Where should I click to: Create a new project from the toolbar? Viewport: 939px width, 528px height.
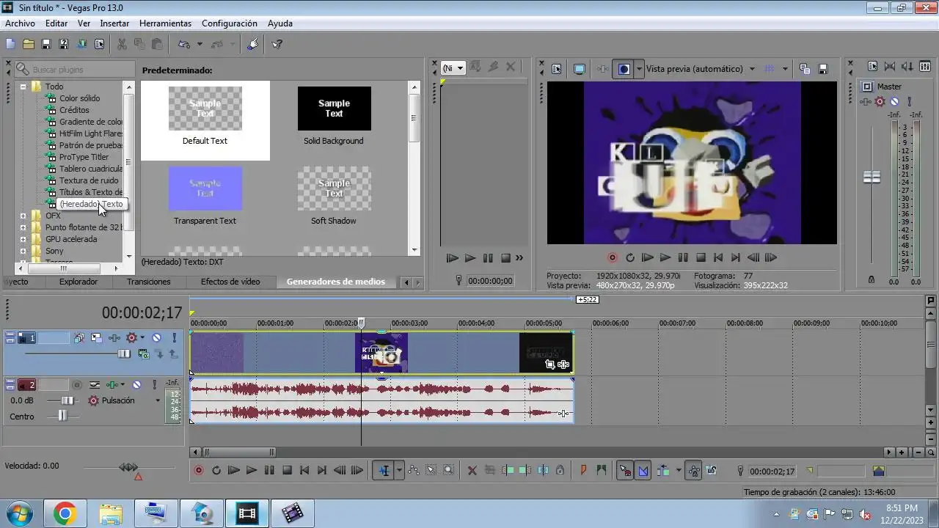10,44
